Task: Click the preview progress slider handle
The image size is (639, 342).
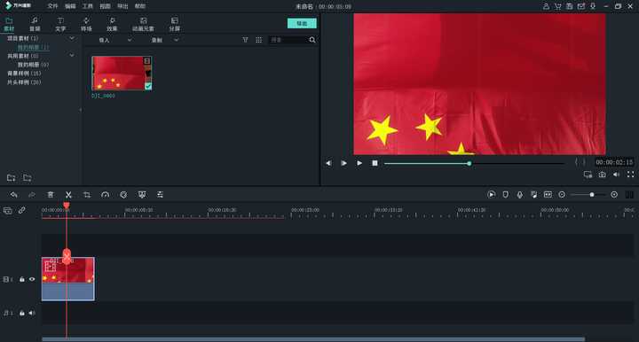Action: (469, 163)
